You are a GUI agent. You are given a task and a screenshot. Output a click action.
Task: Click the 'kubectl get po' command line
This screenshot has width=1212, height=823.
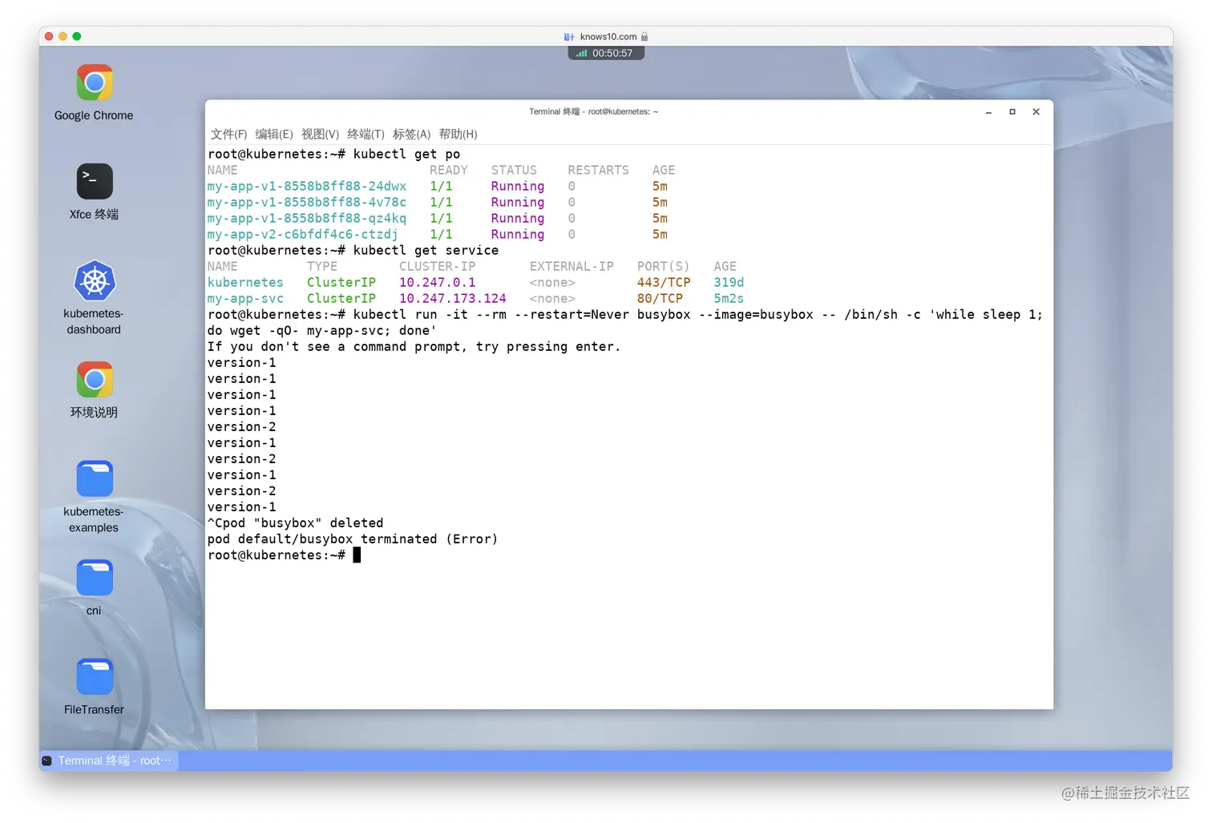(x=334, y=154)
